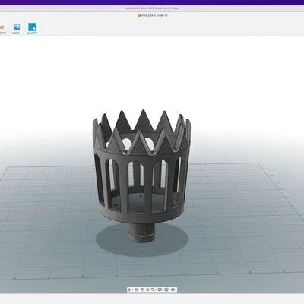Click the Viewports layout icon
The width and height of the screenshot is (304, 304).
pyautogui.click(x=173, y=290)
